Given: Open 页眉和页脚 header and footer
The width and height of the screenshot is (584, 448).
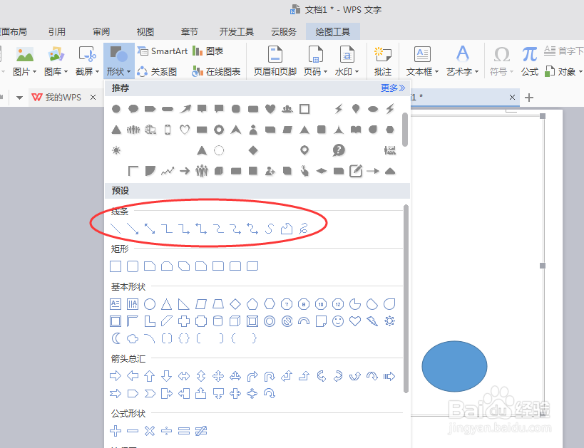Looking at the screenshot, I should tap(275, 61).
